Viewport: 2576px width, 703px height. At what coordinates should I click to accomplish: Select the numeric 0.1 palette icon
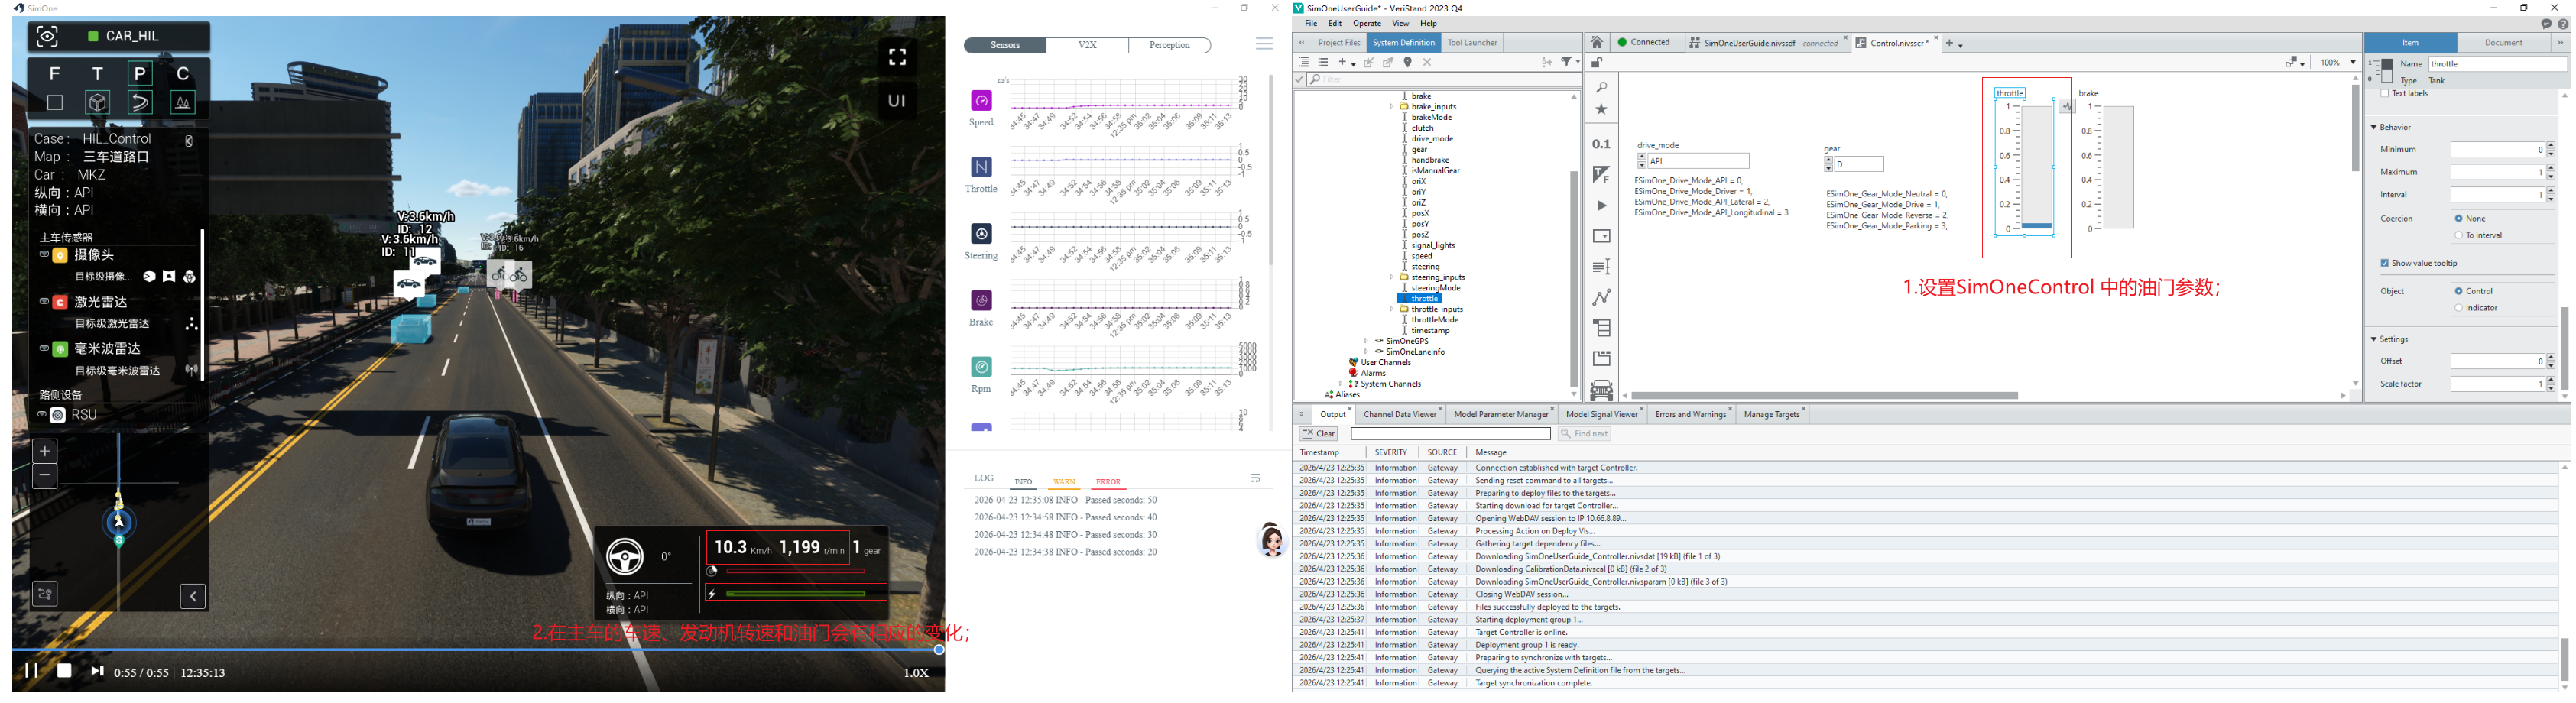tap(1601, 144)
